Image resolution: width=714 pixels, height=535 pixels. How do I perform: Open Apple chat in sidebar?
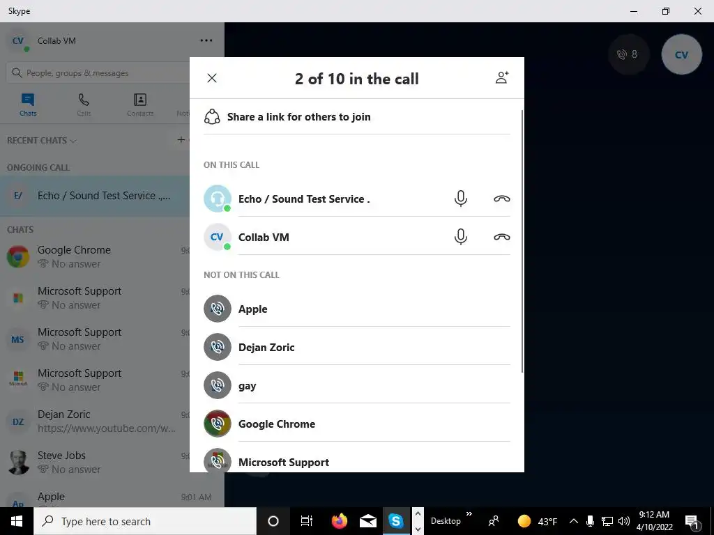pos(112,496)
